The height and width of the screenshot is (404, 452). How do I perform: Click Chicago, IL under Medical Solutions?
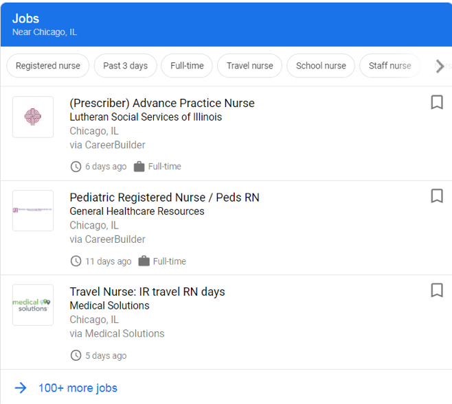(x=94, y=320)
